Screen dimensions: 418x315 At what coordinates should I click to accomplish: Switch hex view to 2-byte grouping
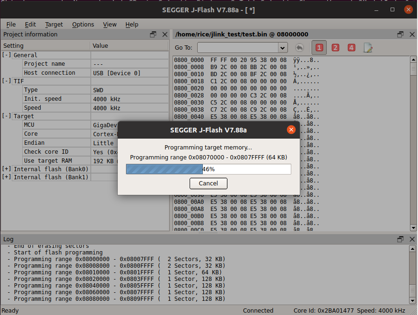pyautogui.click(x=335, y=48)
